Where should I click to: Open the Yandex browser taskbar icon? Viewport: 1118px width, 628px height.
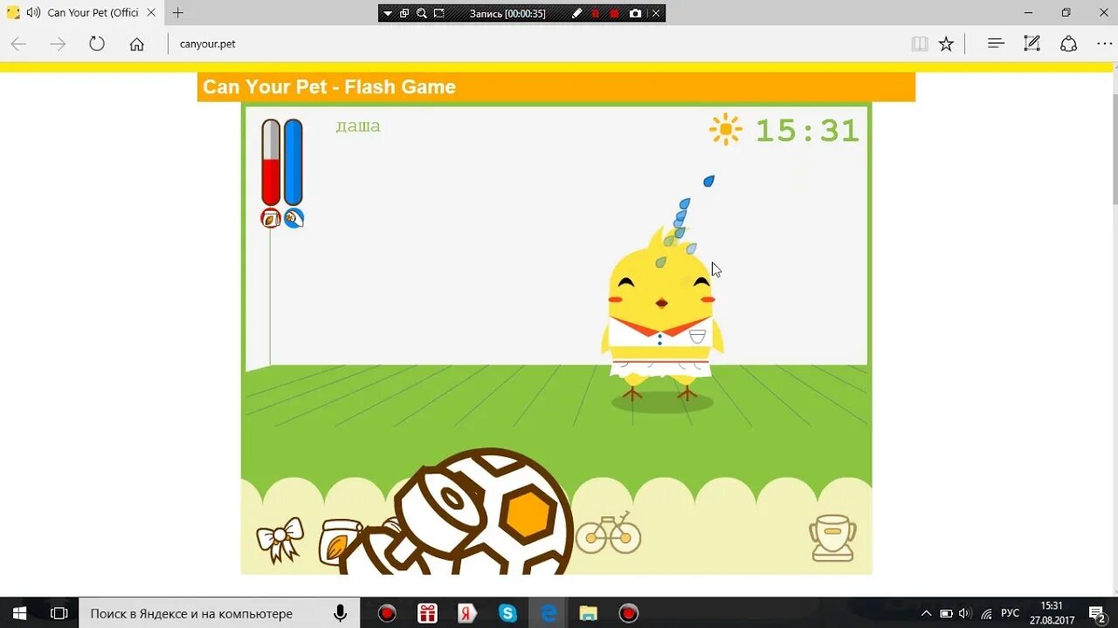point(467,613)
